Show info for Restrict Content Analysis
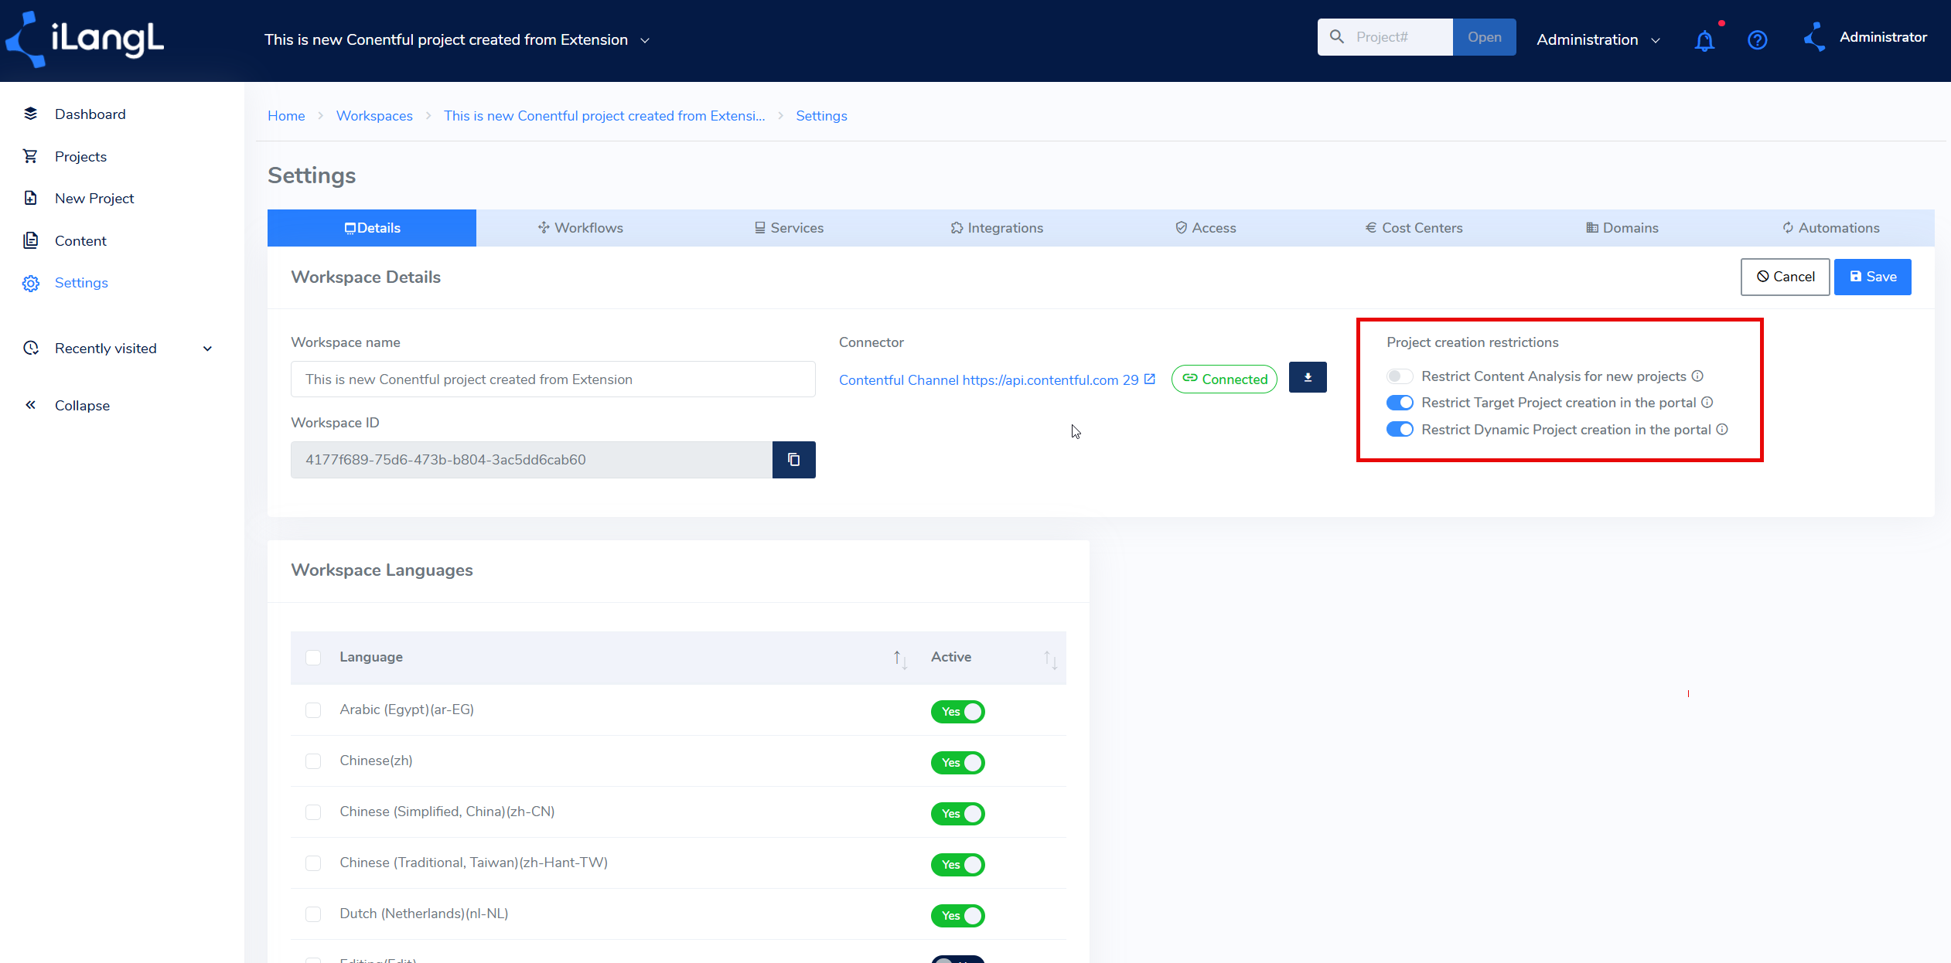1951x963 pixels. tap(1697, 376)
